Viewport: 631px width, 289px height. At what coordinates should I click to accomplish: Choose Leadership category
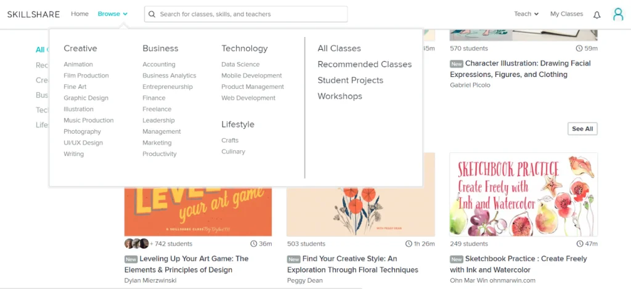pos(158,120)
